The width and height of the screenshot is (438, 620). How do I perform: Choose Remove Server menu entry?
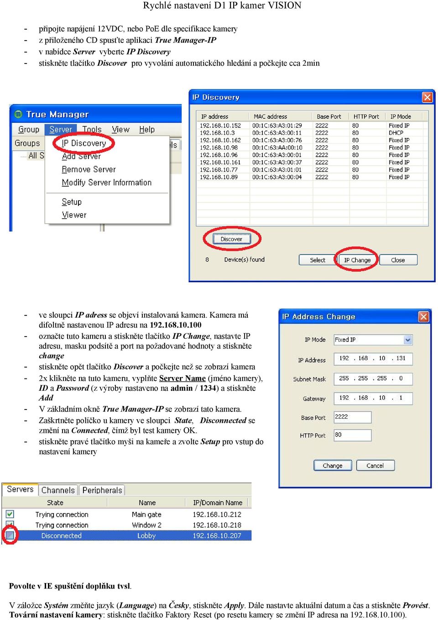click(x=89, y=169)
